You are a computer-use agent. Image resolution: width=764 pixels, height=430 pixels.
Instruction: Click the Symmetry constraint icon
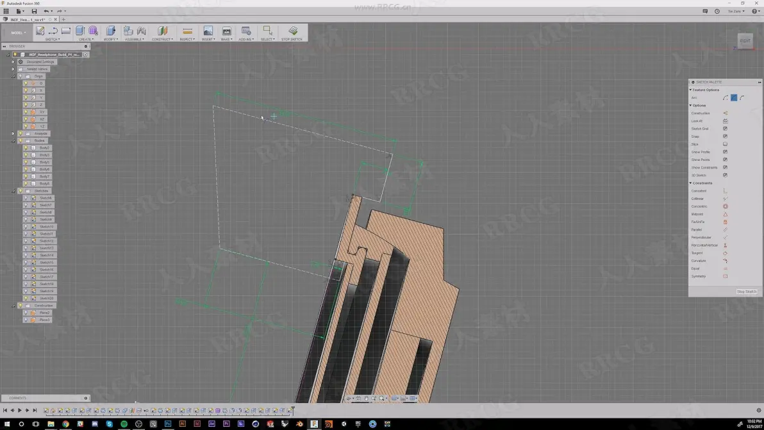(x=725, y=277)
